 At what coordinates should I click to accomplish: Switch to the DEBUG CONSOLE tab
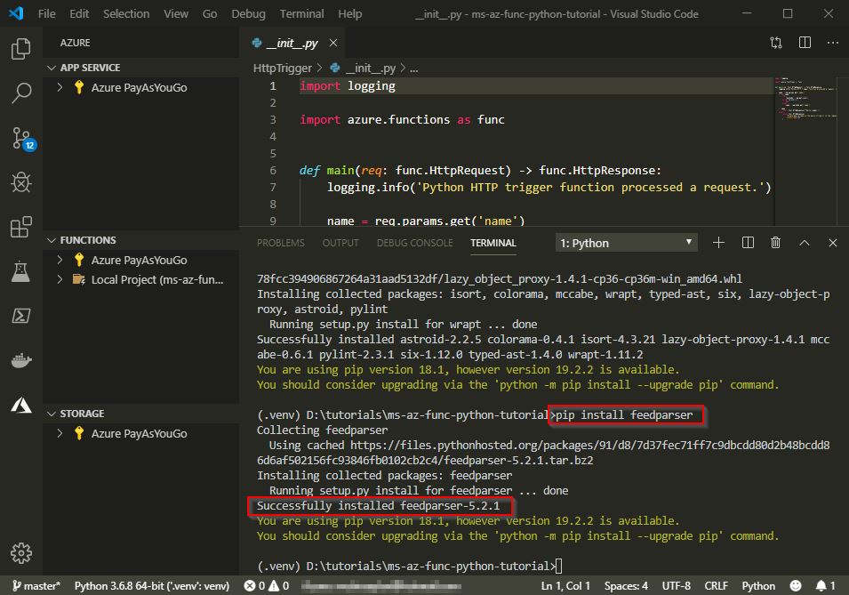point(415,243)
